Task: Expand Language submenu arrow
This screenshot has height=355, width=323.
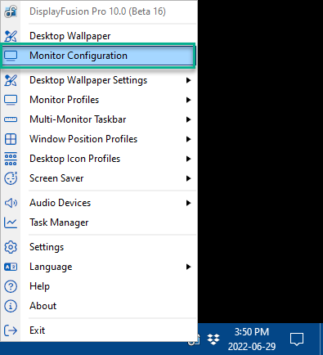Action: [188, 267]
